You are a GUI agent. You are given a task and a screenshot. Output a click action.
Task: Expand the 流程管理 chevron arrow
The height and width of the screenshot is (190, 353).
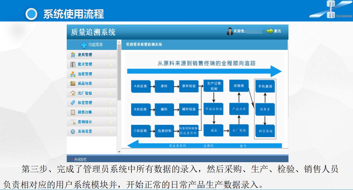(x=111, y=74)
